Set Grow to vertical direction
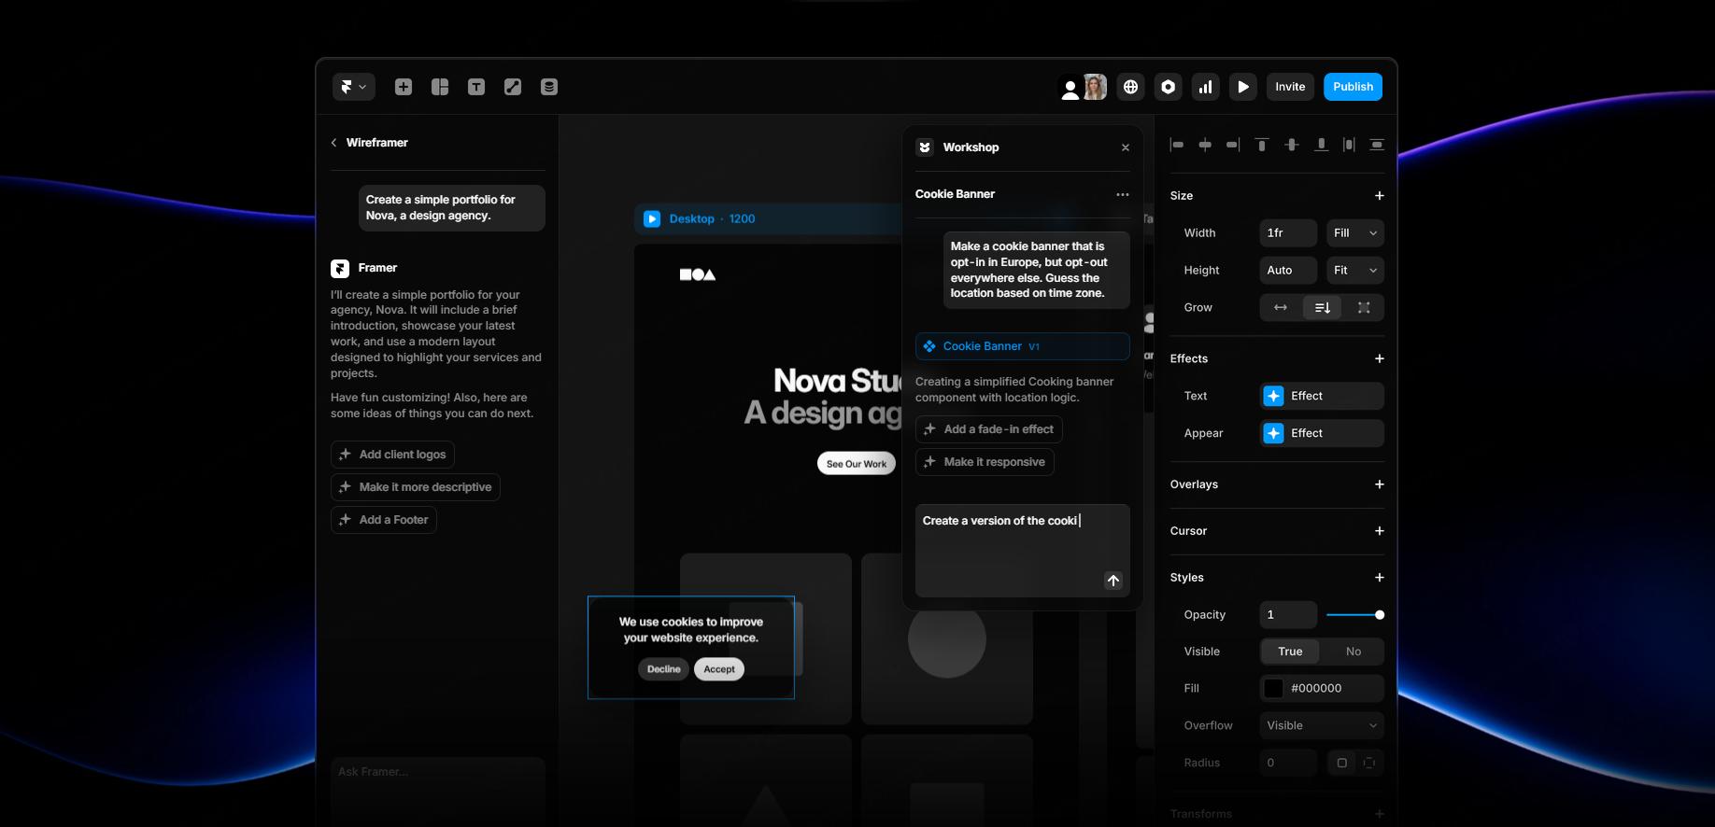 [x=1323, y=307]
